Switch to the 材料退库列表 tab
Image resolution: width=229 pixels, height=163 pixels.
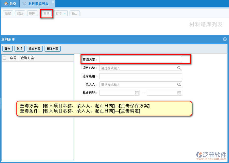pyautogui.click(x=38, y=4)
